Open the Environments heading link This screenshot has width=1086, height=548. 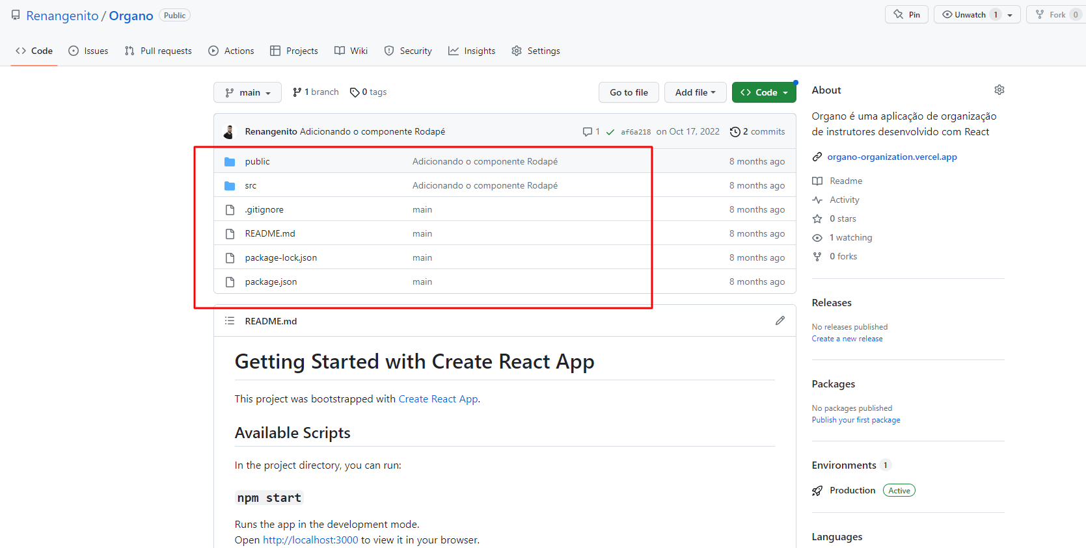[844, 465]
